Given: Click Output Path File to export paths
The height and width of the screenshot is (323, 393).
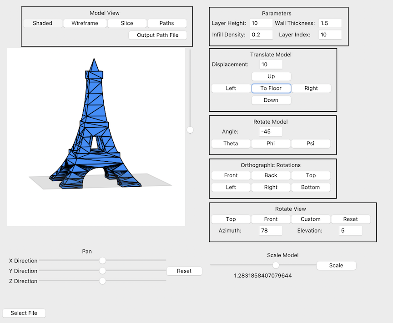Looking at the screenshot, I should click(x=157, y=35).
